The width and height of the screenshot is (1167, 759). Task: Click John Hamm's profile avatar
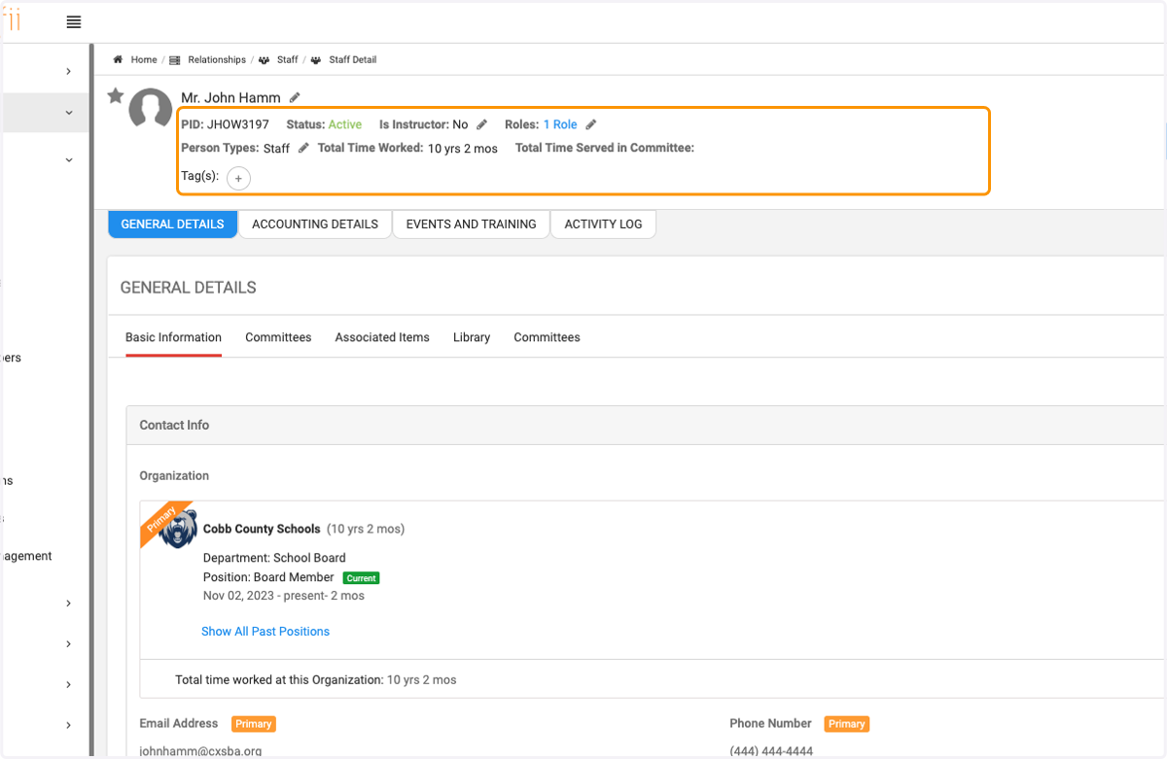coord(151,109)
